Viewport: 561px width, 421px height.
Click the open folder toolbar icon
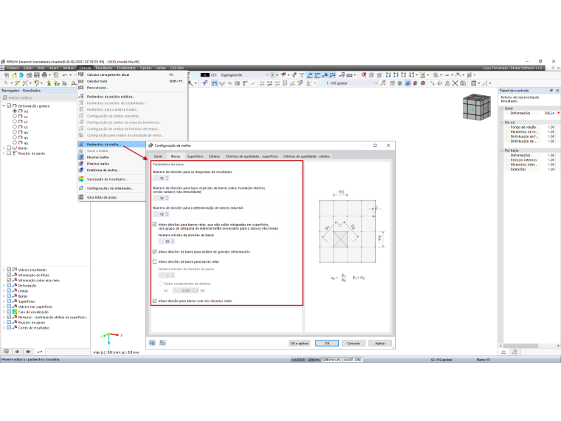[x=14, y=75]
